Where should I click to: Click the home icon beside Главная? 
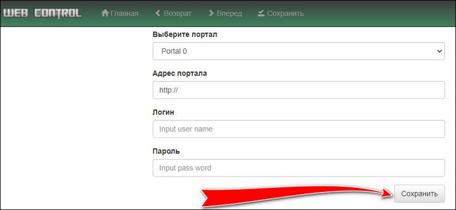pos(105,13)
